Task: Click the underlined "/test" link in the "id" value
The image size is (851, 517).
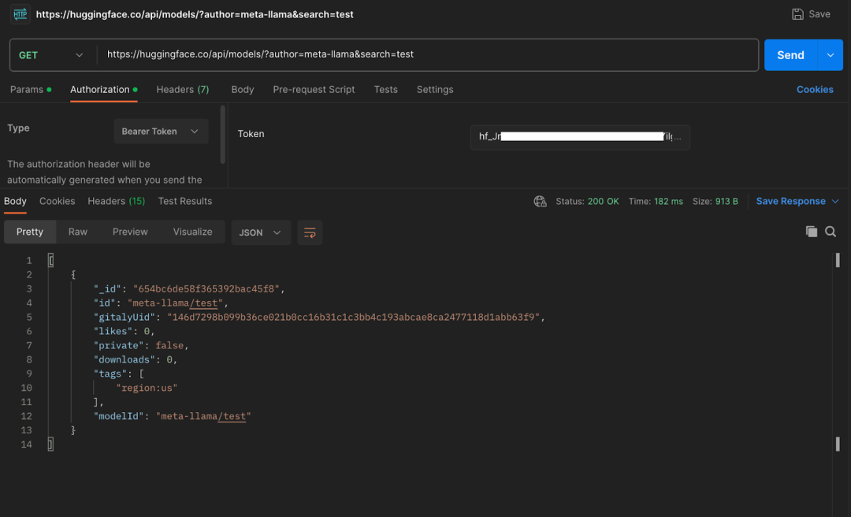Action: [203, 303]
